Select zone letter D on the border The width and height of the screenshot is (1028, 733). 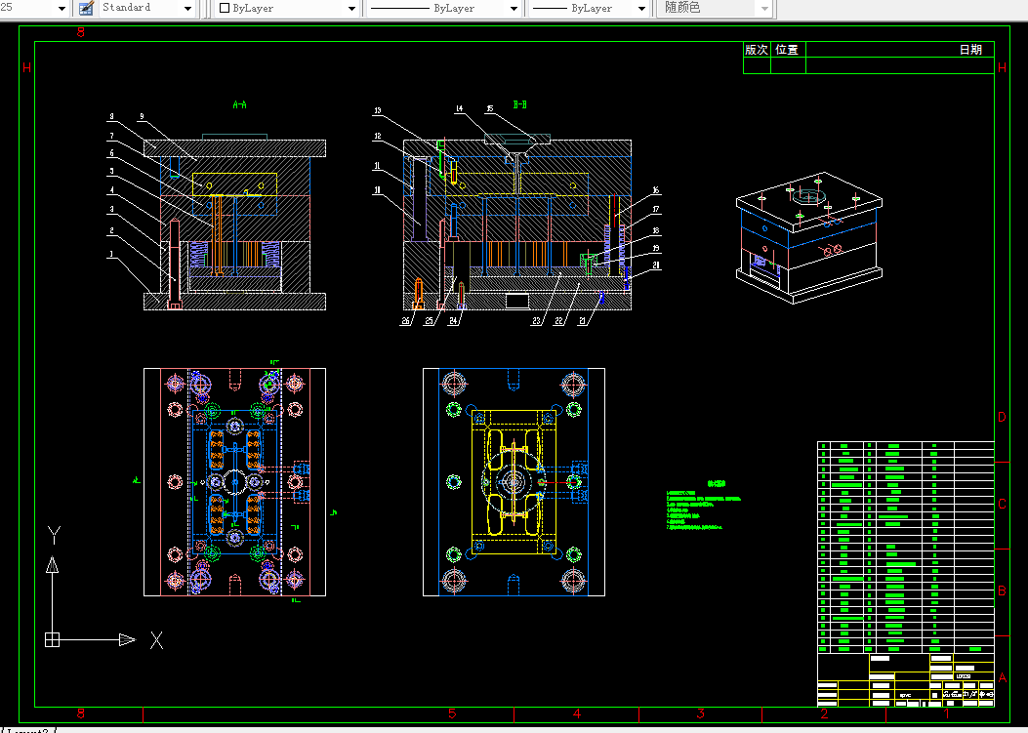point(1002,417)
